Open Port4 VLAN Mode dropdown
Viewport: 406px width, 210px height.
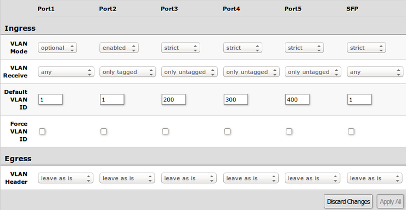click(x=243, y=48)
